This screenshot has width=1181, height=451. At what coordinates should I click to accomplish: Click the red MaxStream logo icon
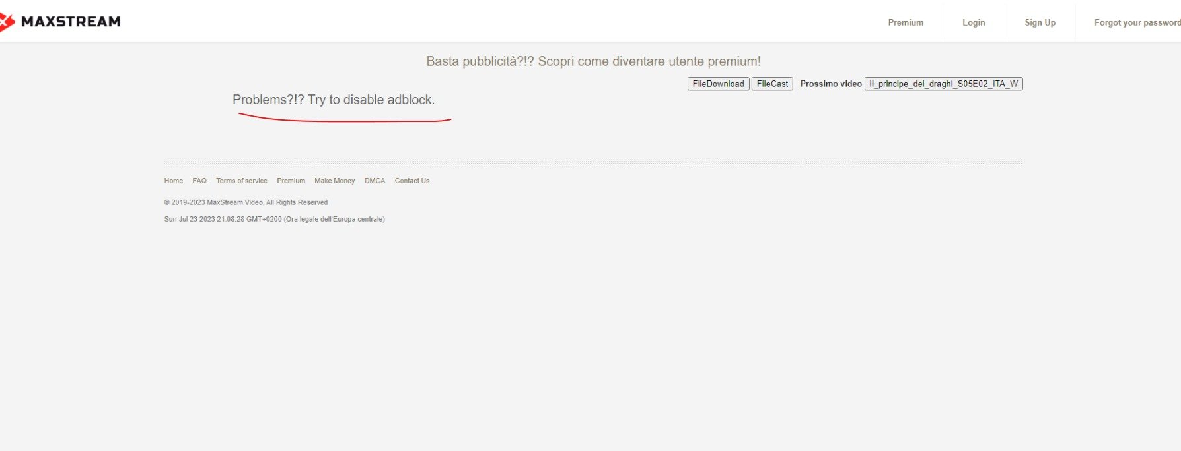point(6,22)
